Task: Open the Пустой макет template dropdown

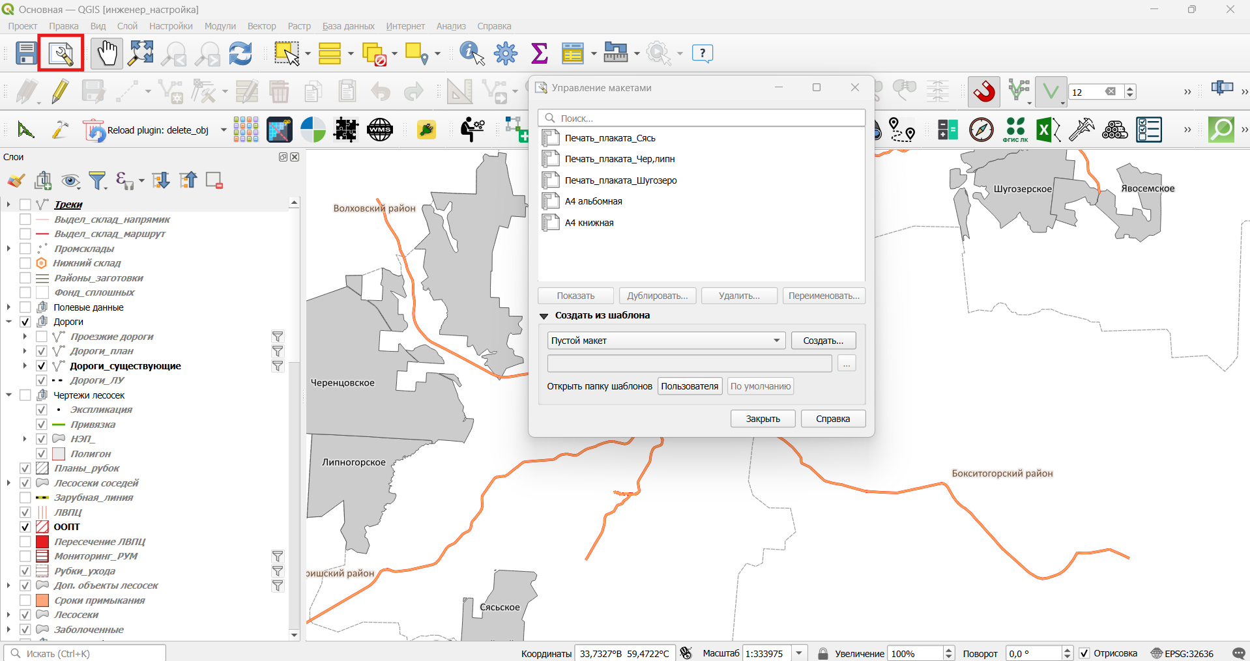Action: [666, 341]
